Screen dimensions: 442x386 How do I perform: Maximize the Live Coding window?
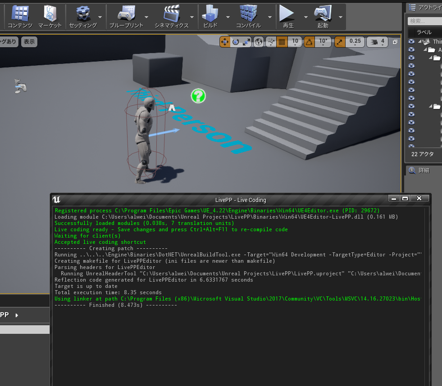[x=405, y=198]
